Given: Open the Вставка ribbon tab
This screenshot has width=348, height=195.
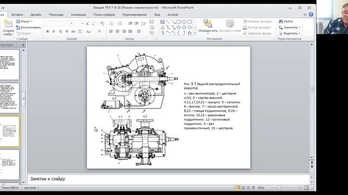Looking at the screenshot, I should pos(17,15).
